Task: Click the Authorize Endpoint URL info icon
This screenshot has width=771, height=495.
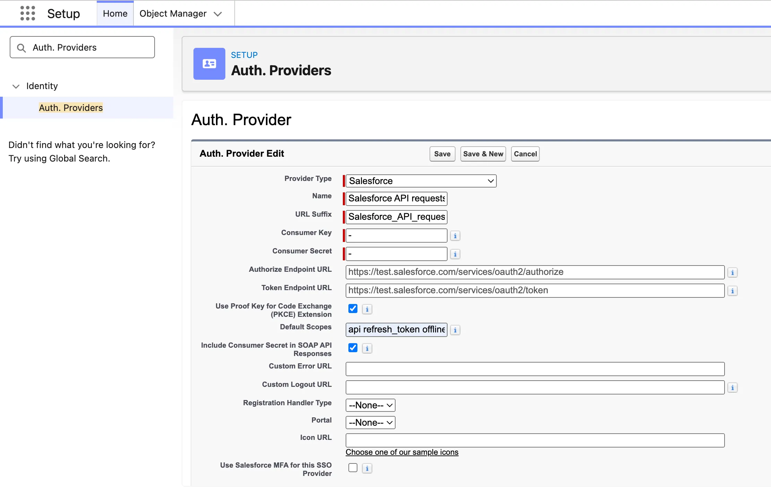Action: tap(732, 272)
